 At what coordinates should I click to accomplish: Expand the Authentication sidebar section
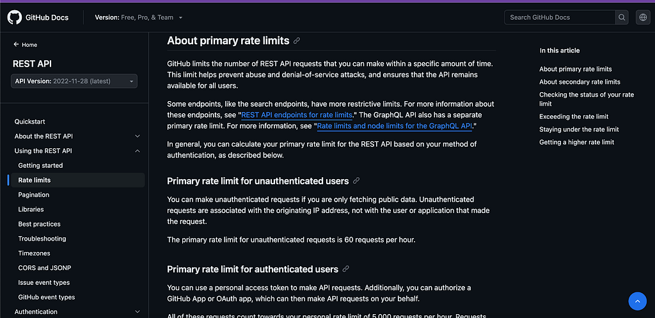[x=77, y=312]
